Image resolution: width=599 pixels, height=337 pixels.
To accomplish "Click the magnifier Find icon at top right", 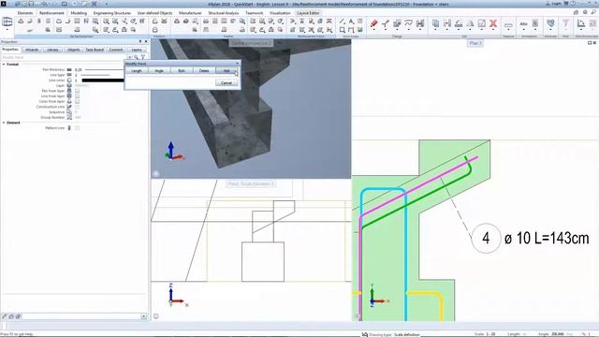I will coord(593,12).
